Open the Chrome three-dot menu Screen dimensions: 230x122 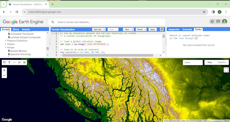click(226, 12)
